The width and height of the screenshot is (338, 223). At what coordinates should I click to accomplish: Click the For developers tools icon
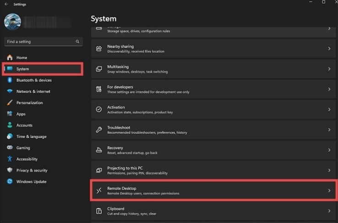(99, 89)
